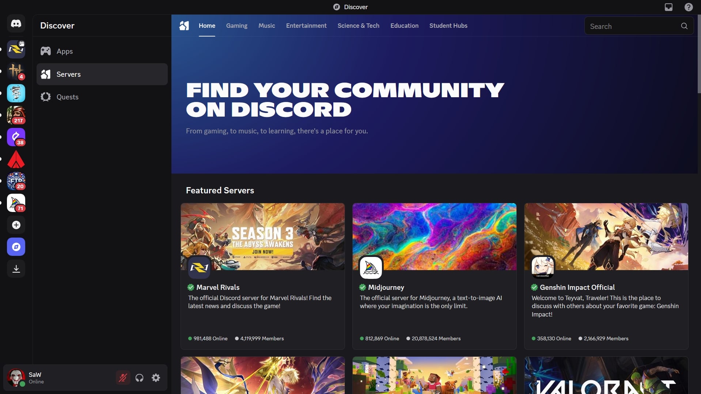Open the Marvel Rivals server title
This screenshot has width=701, height=394.
click(218, 287)
